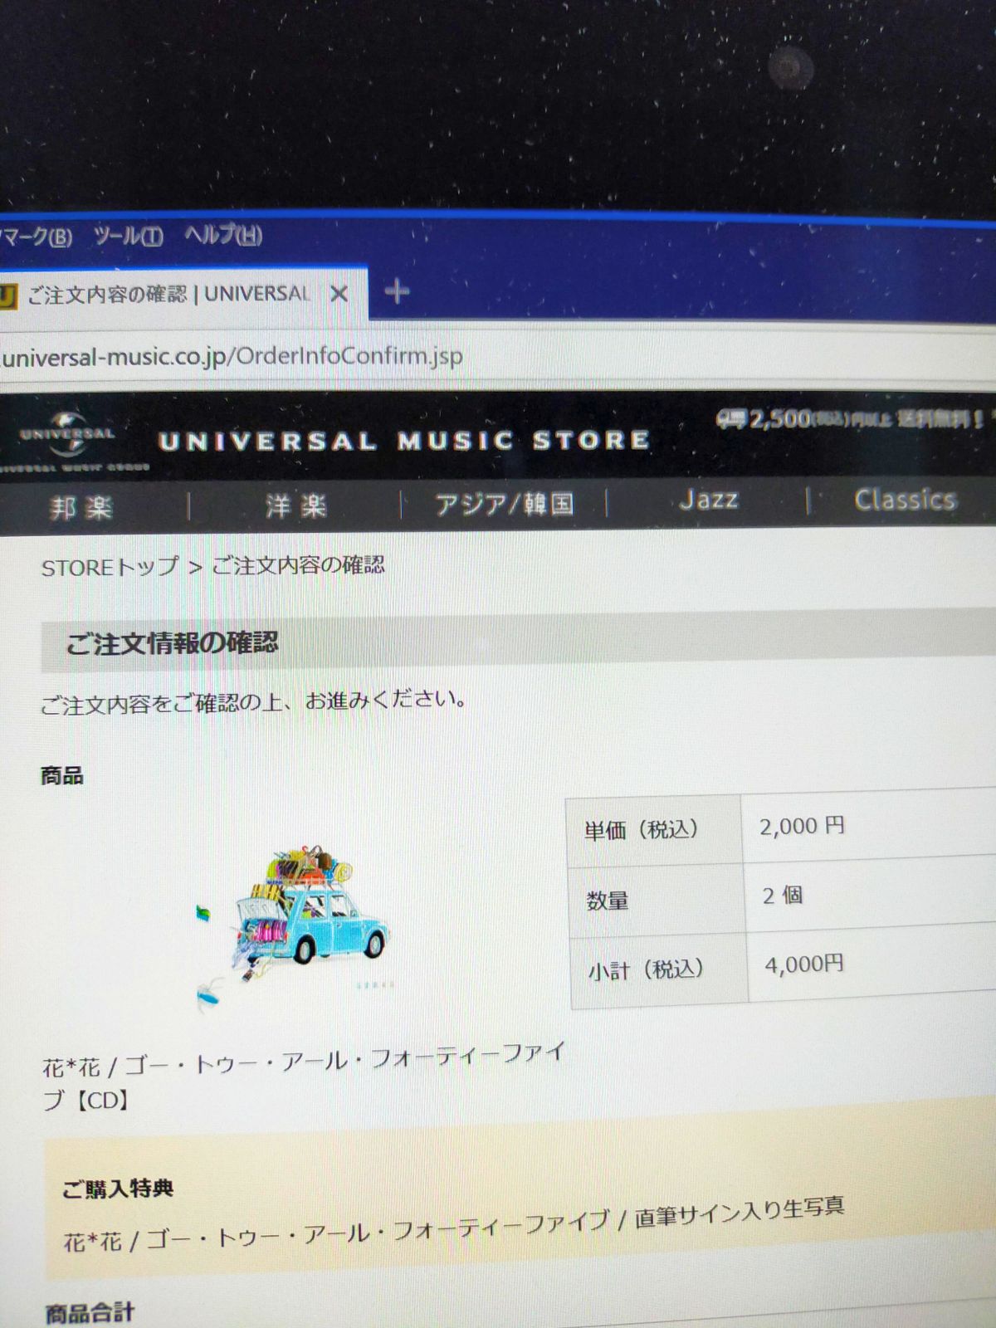
Task: Open the Jazz category
Action: [708, 499]
